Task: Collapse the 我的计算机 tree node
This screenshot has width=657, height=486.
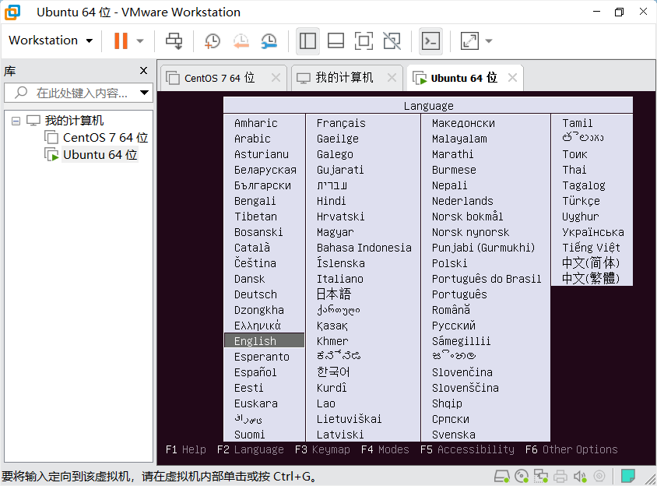Action: pyautogui.click(x=16, y=121)
